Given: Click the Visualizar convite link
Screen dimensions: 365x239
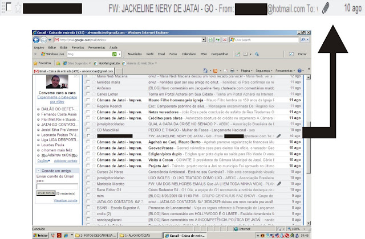Looking at the screenshot, I should pyautogui.click(x=66, y=200).
